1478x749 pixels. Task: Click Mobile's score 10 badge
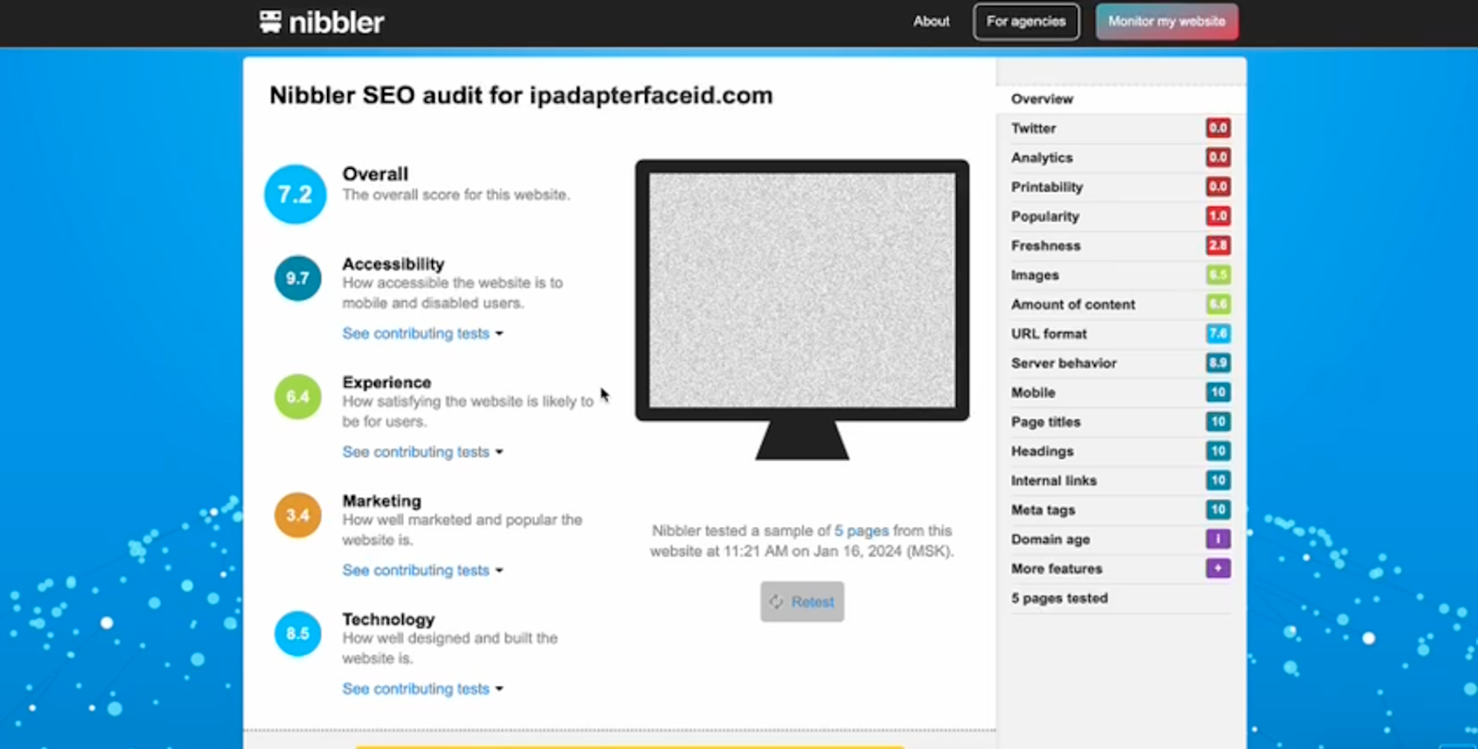click(x=1218, y=393)
